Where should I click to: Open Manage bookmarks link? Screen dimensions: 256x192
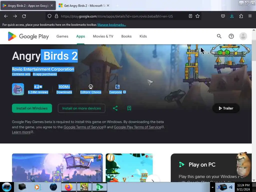pyautogui.click(x=112, y=25)
